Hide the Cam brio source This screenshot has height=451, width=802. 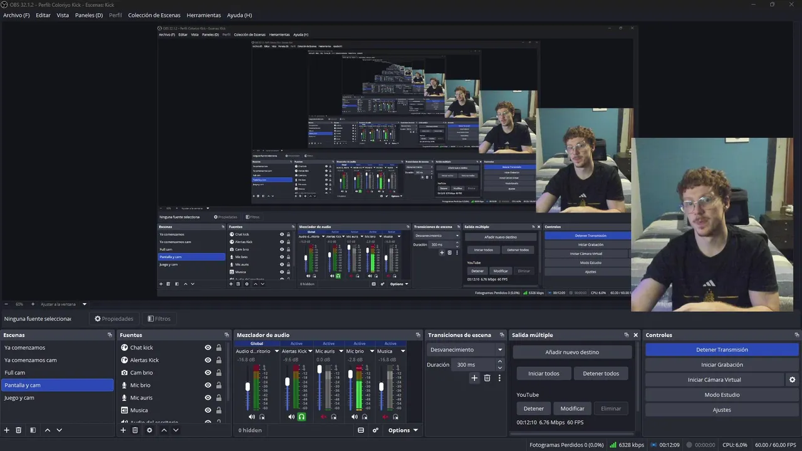[x=208, y=373]
